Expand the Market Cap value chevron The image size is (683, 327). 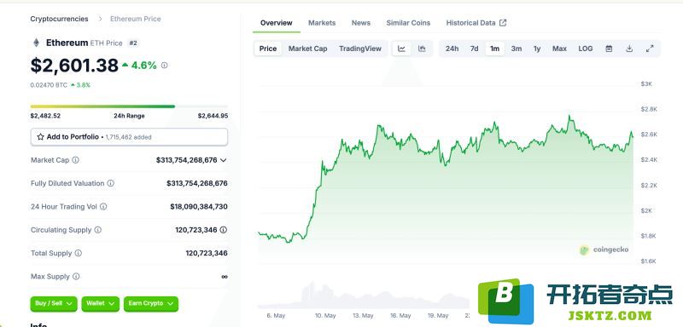224,160
